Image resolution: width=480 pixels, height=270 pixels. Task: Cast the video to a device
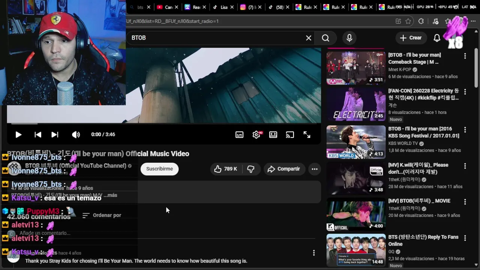290,135
